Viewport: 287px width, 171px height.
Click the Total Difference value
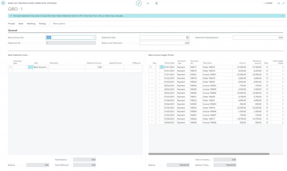[x=84, y=165]
